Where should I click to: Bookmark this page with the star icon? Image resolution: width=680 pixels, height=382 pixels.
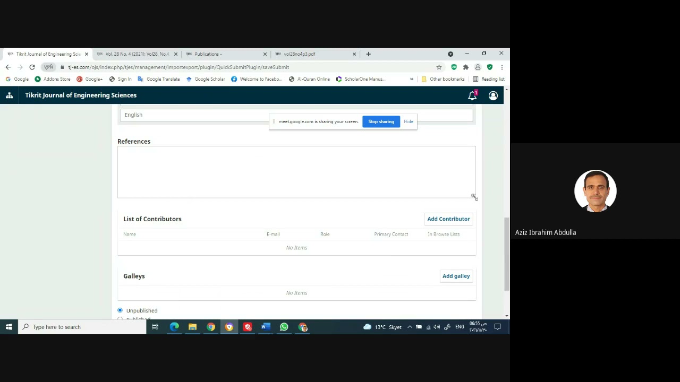(x=439, y=67)
